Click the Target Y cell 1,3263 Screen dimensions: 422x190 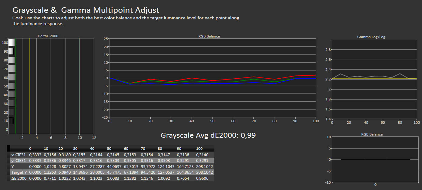(50, 172)
